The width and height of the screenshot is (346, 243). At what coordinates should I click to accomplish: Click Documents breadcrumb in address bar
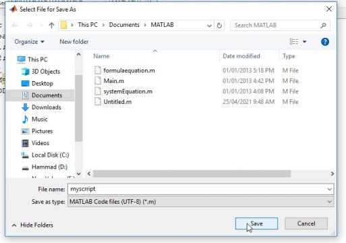(124, 25)
